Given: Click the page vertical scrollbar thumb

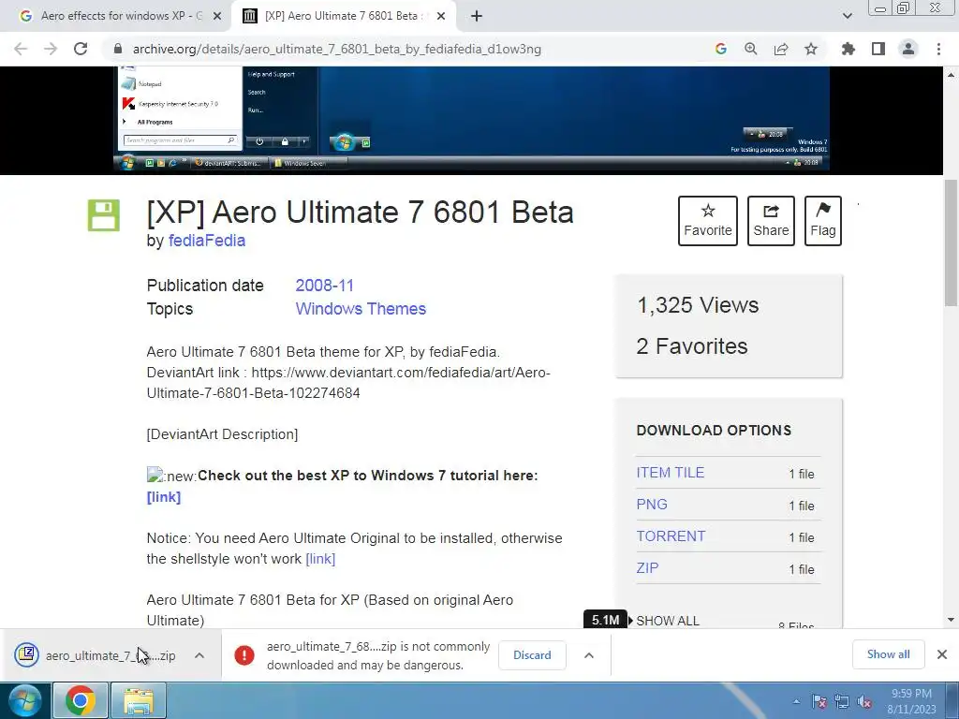Looking at the screenshot, I should pos(951,242).
